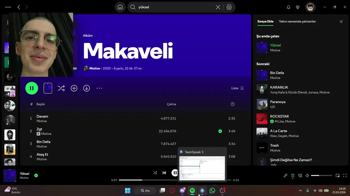Screen dimensions: 350x196
Task: Adjust the volume slider
Action: pyautogui.click(x=322, y=176)
